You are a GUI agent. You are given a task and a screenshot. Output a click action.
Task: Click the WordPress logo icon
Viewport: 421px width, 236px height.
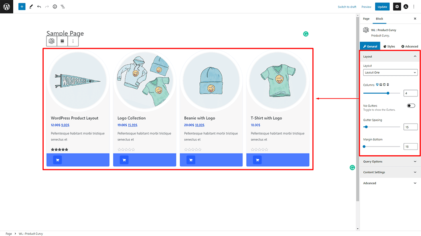[6, 6]
